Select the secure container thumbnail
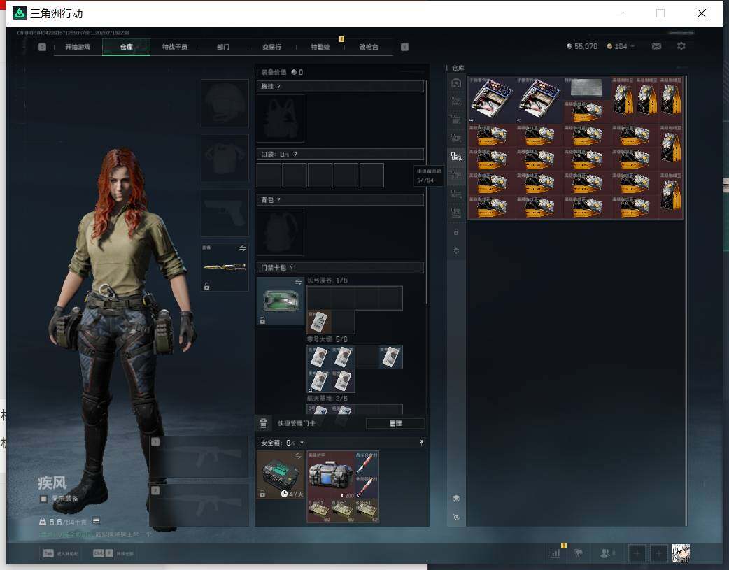The height and width of the screenshot is (570, 729). pyautogui.click(x=281, y=475)
